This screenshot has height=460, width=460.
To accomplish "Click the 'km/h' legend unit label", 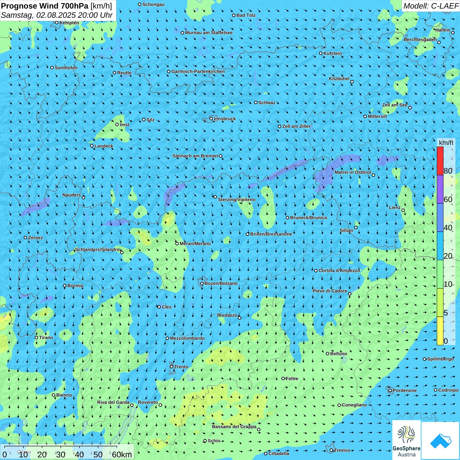I will [446, 143].
